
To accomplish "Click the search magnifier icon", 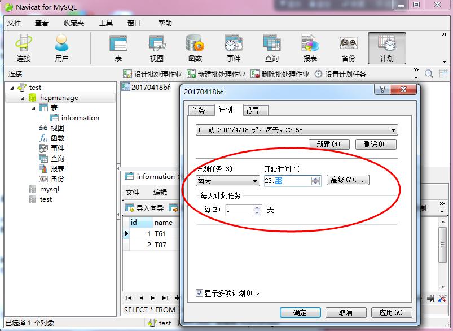I will pos(429,74).
